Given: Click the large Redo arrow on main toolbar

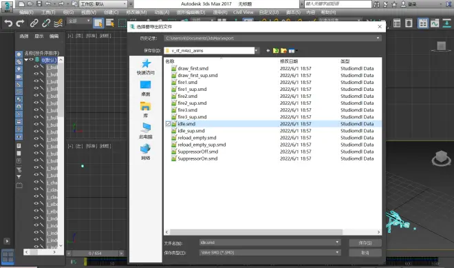Looking at the screenshot, I should click(20, 23).
